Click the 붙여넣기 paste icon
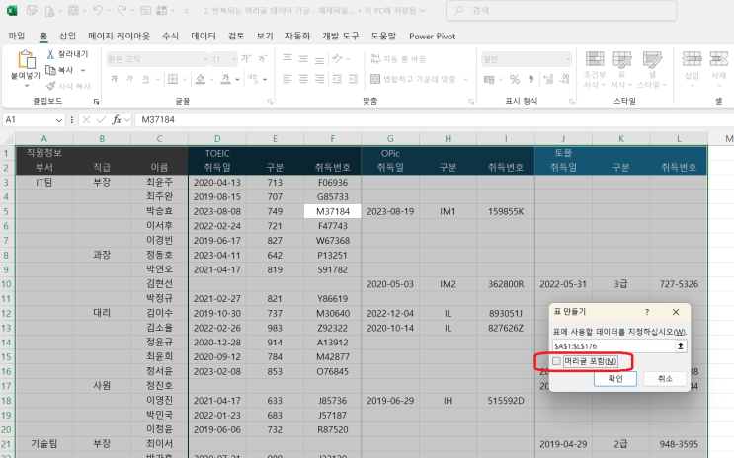 click(27, 59)
